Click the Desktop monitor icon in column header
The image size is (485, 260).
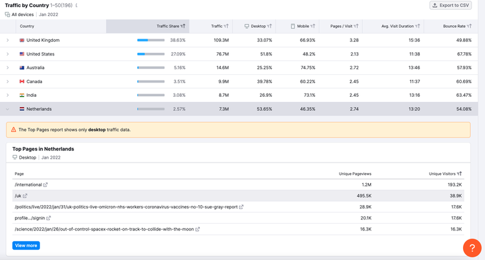point(246,26)
